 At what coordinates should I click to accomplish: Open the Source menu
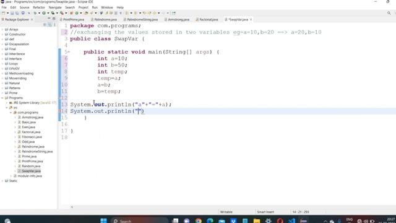click(25, 7)
